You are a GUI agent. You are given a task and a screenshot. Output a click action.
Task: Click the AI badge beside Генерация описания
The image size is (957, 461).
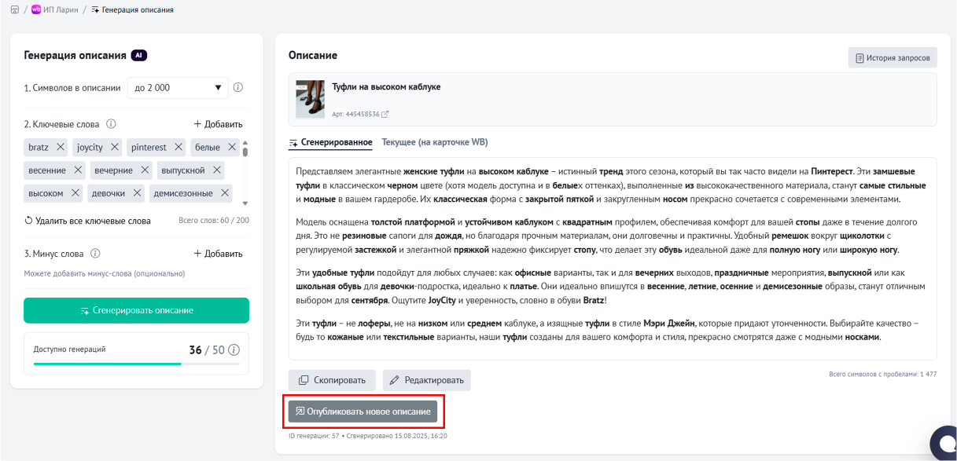pyautogui.click(x=139, y=56)
